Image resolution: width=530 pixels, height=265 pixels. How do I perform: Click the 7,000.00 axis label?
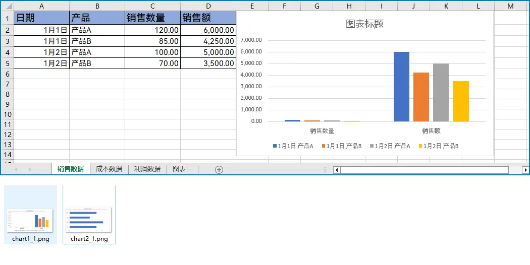[251, 40]
